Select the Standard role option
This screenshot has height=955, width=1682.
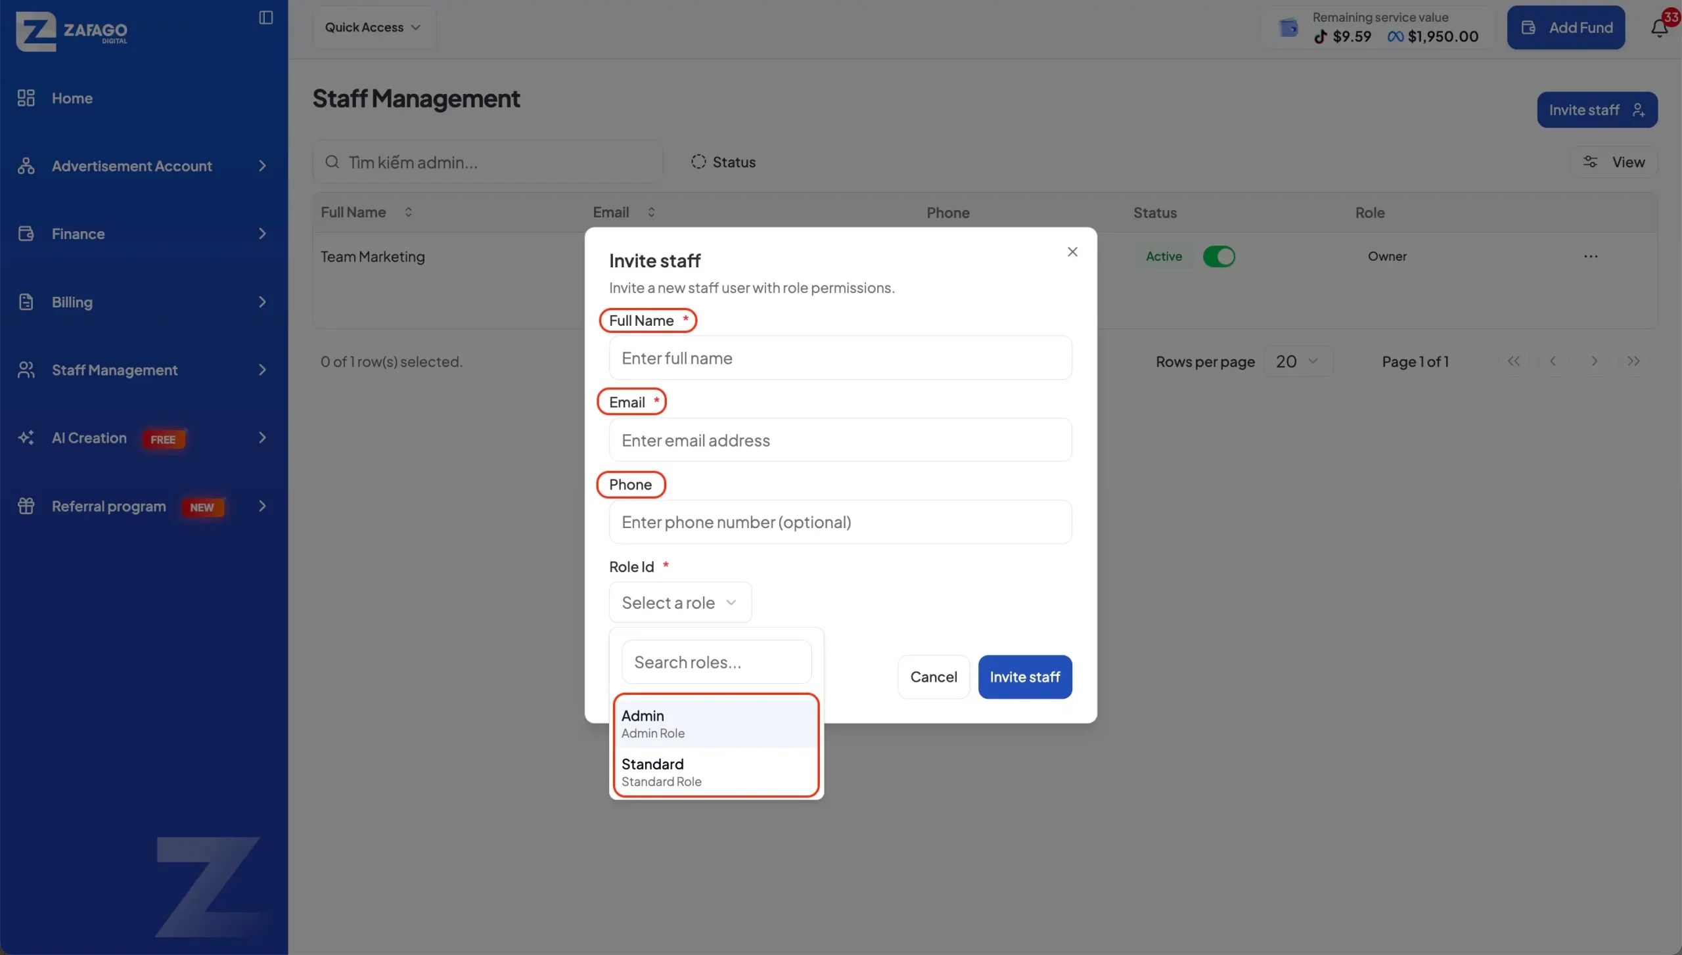pyautogui.click(x=716, y=772)
